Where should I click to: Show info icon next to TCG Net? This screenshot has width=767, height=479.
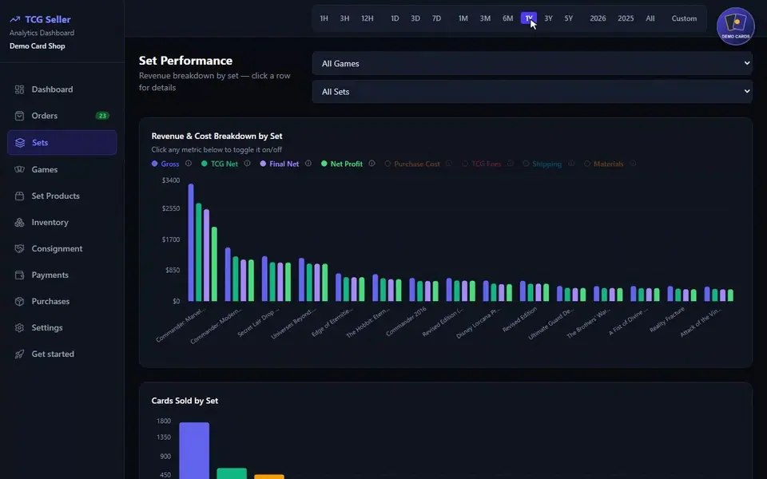(248, 164)
